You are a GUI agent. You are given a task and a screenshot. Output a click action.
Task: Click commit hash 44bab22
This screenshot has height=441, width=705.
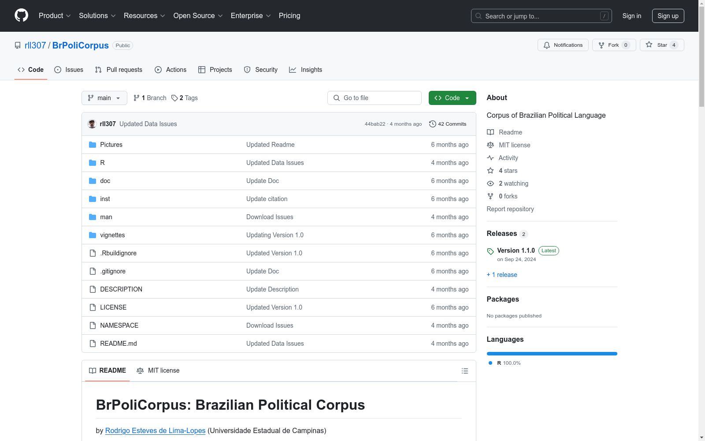[x=375, y=124]
